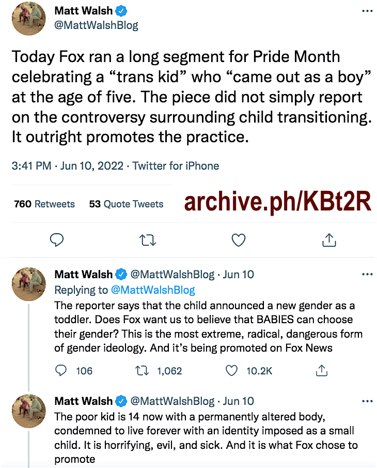Reply to the tweet with 106 replies
This screenshot has width=377, height=468.
click(61, 370)
